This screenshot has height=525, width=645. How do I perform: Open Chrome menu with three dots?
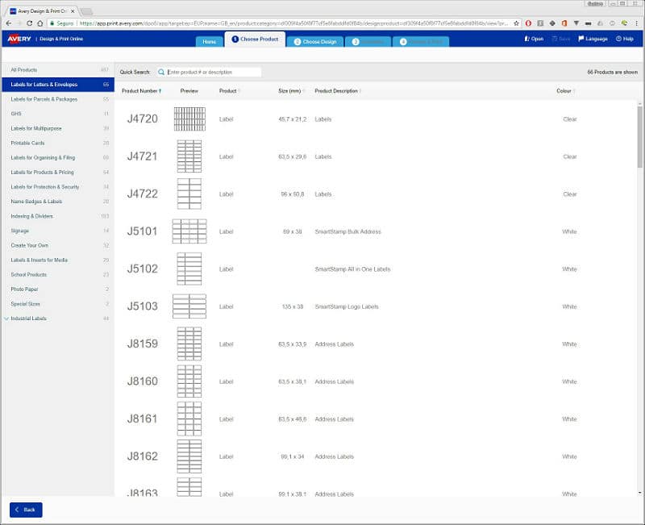click(636, 23)
